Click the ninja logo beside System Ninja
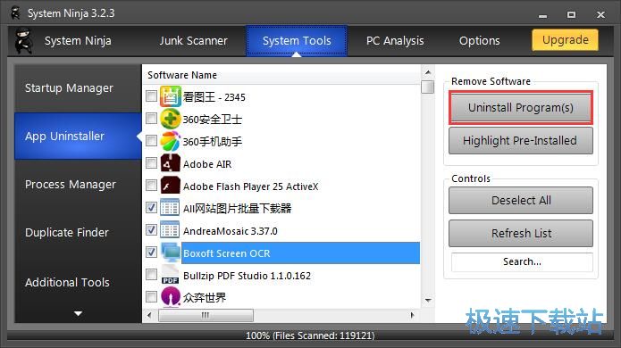Screen dimensions: 621x348 point(24,41)
